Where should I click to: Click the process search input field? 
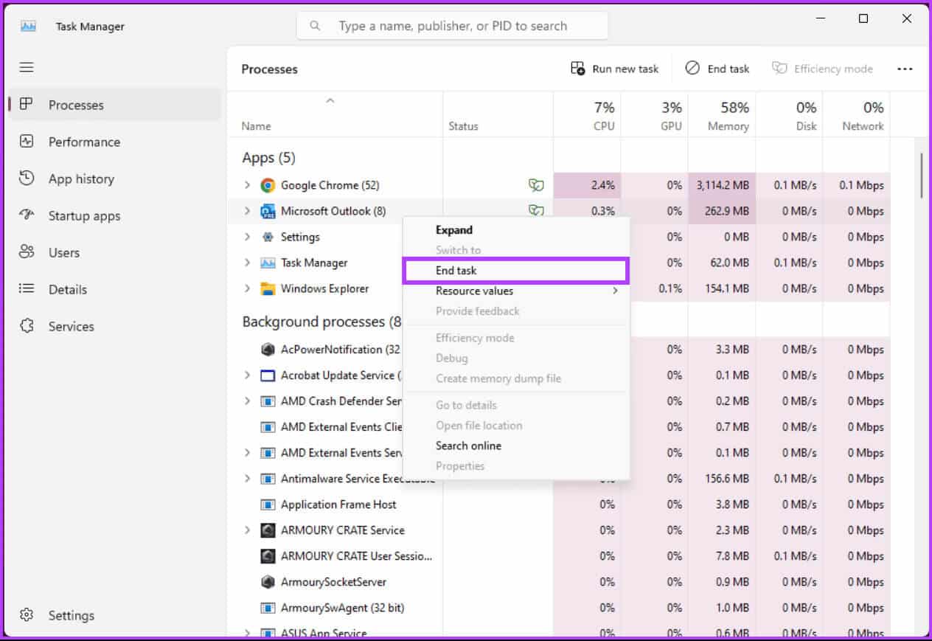[452, 26]
